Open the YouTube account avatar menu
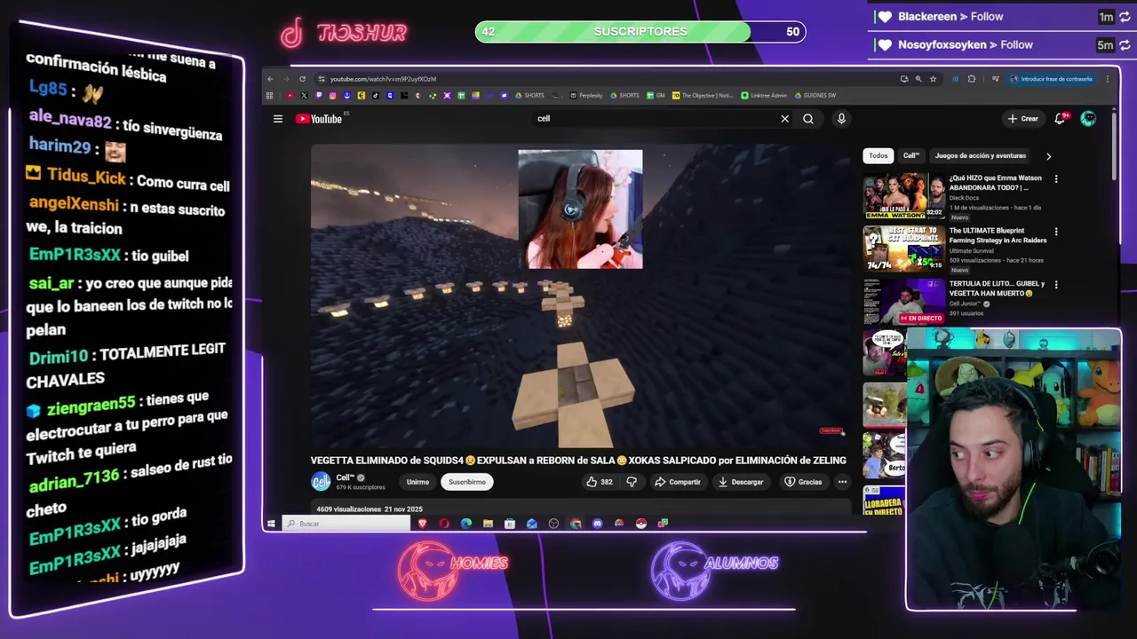This screenshot has width=1137, height=639. coord(1088,119)
